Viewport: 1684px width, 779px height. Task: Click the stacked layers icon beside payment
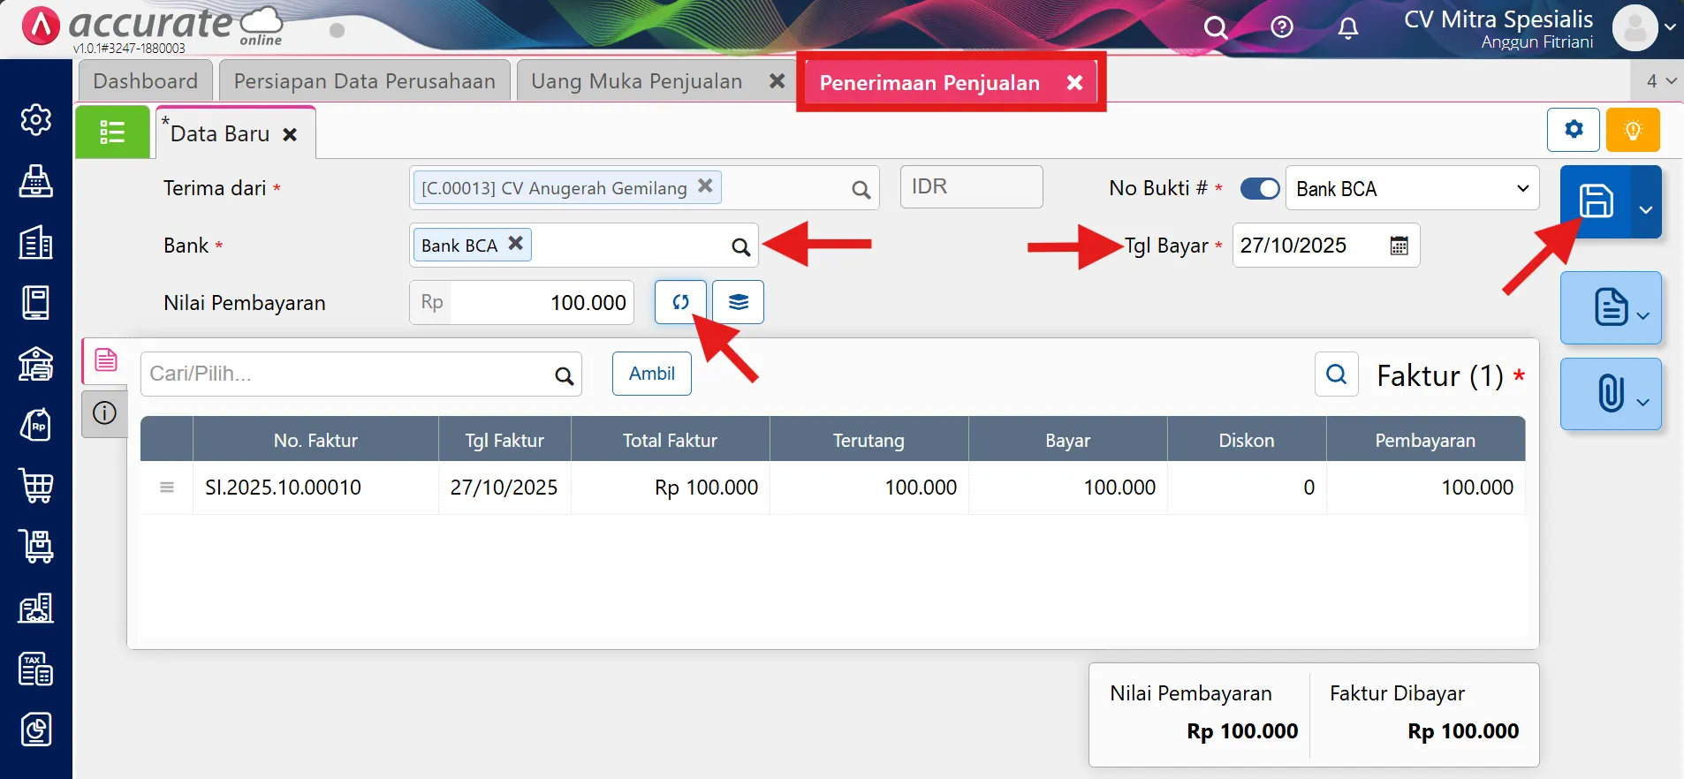738,302
